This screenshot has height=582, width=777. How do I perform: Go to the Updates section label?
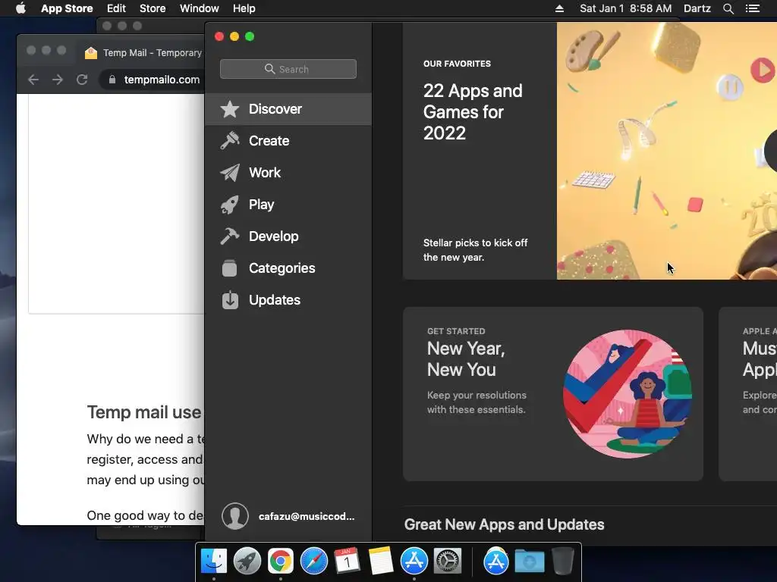tap(275, 300)
